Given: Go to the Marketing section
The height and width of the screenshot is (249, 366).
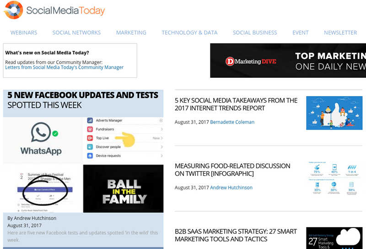Looking at the screenshot, I should click(131, 32).
